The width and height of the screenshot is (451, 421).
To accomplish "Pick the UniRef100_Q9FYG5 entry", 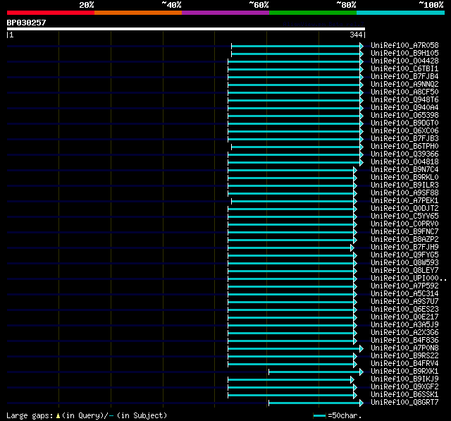I will [404, 255].
